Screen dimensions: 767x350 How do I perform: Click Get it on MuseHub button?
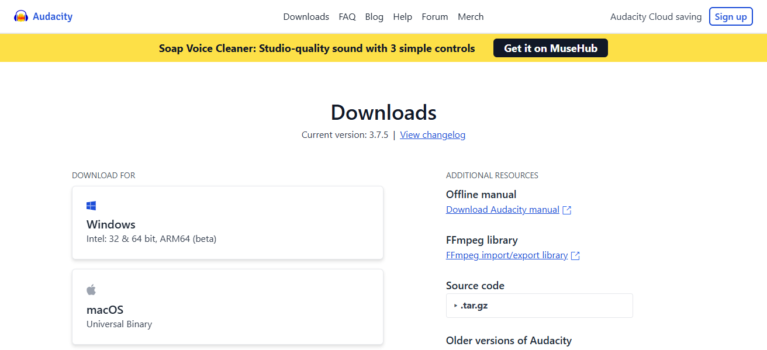point(551,48)
